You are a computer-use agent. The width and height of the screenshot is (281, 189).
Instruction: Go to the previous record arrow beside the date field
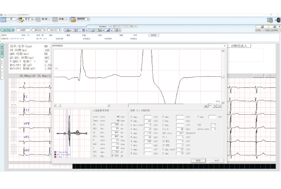tap(111, 26)
